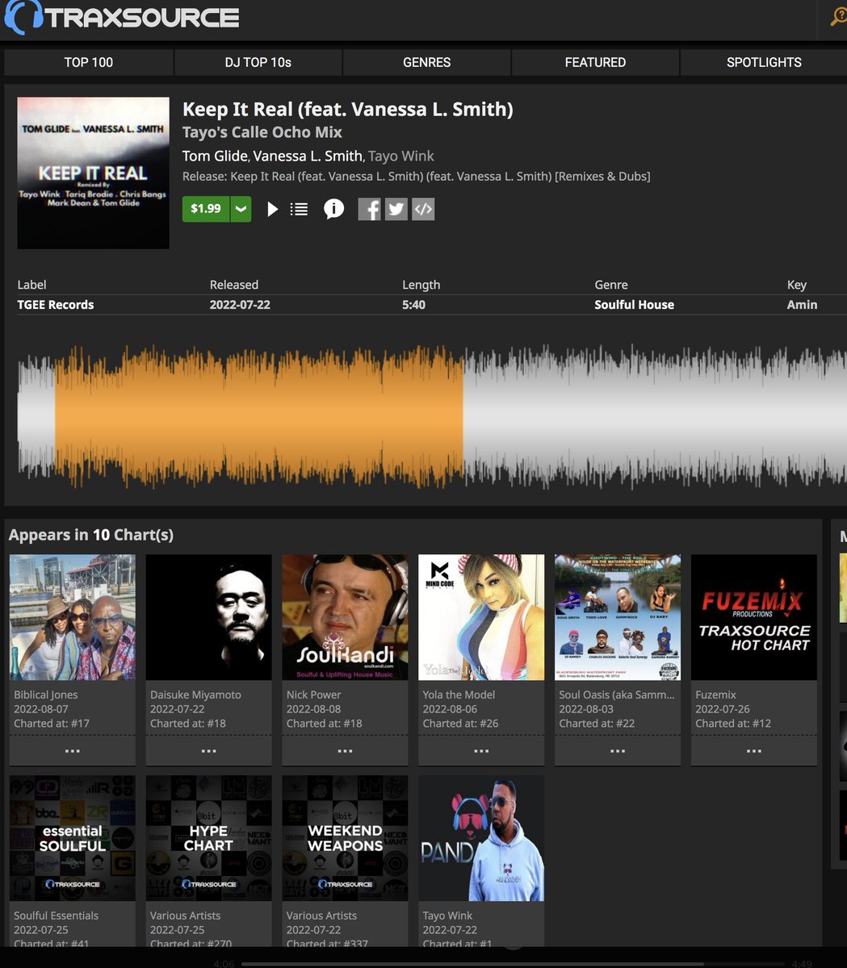Click the embed code icon
This screenshot has width=847, height=968.
pos(423,208)
